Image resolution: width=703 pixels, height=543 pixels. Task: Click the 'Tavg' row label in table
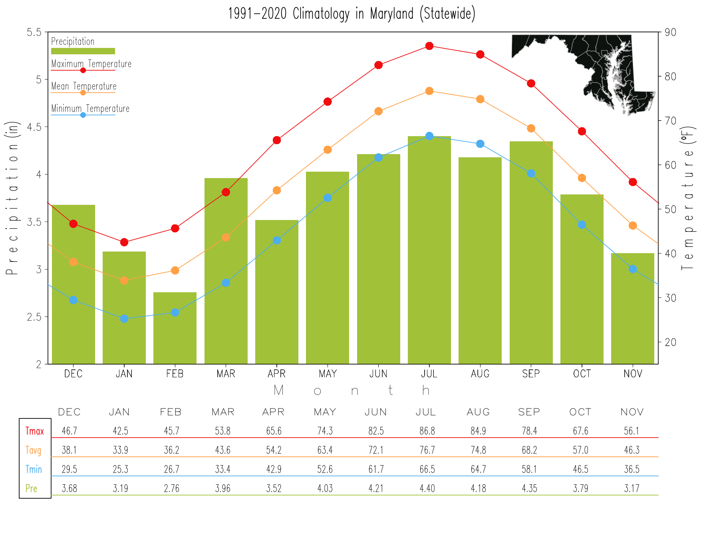click(x=34, y=450)
